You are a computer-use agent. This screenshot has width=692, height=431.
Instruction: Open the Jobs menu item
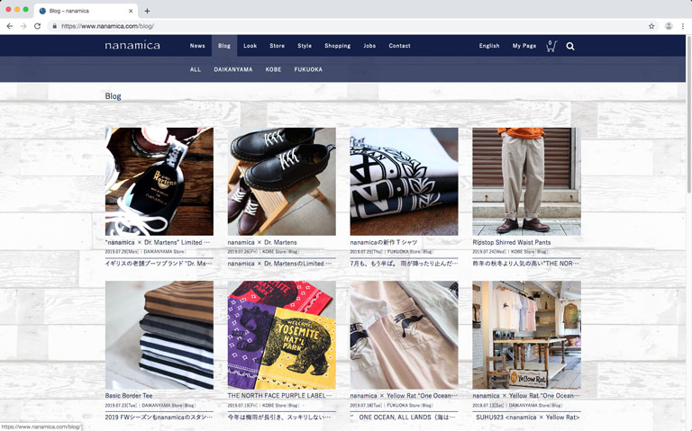click(x=369, y=46)
